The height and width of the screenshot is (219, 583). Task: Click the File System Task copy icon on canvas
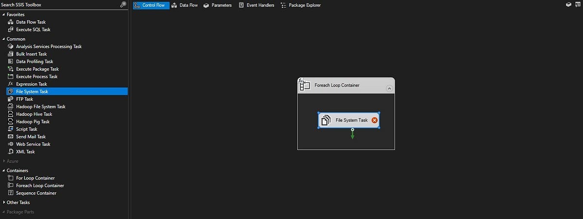click(x=326, y=120)
